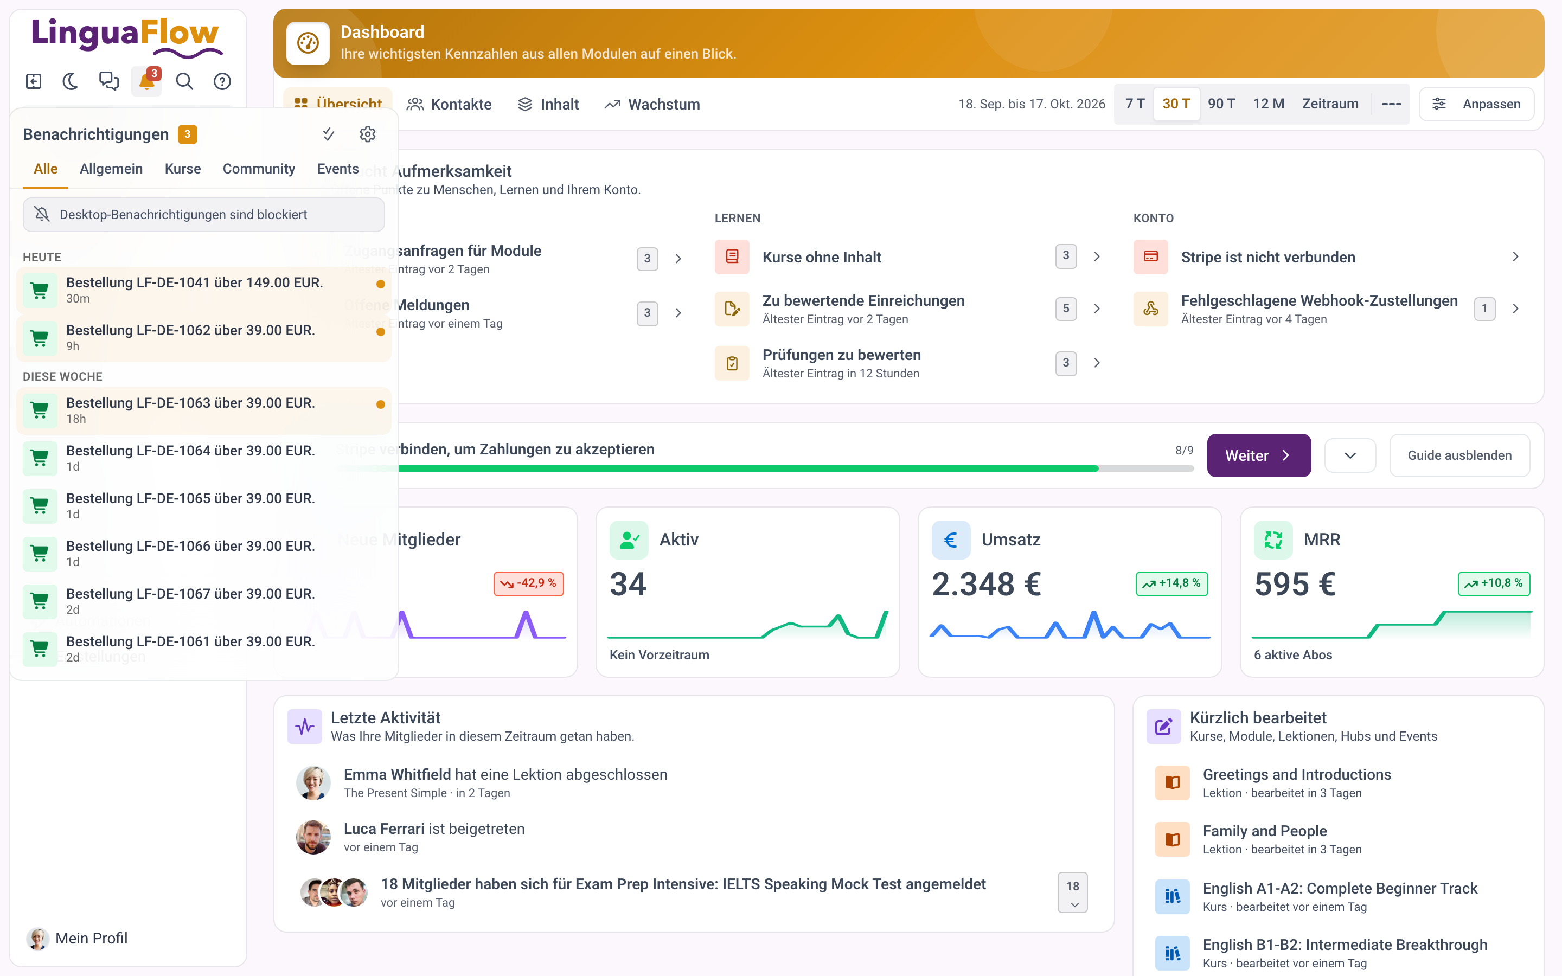Open search with the magnifier icon
This screenshot has width=1562, height=976.
click(x=184, y=81)
